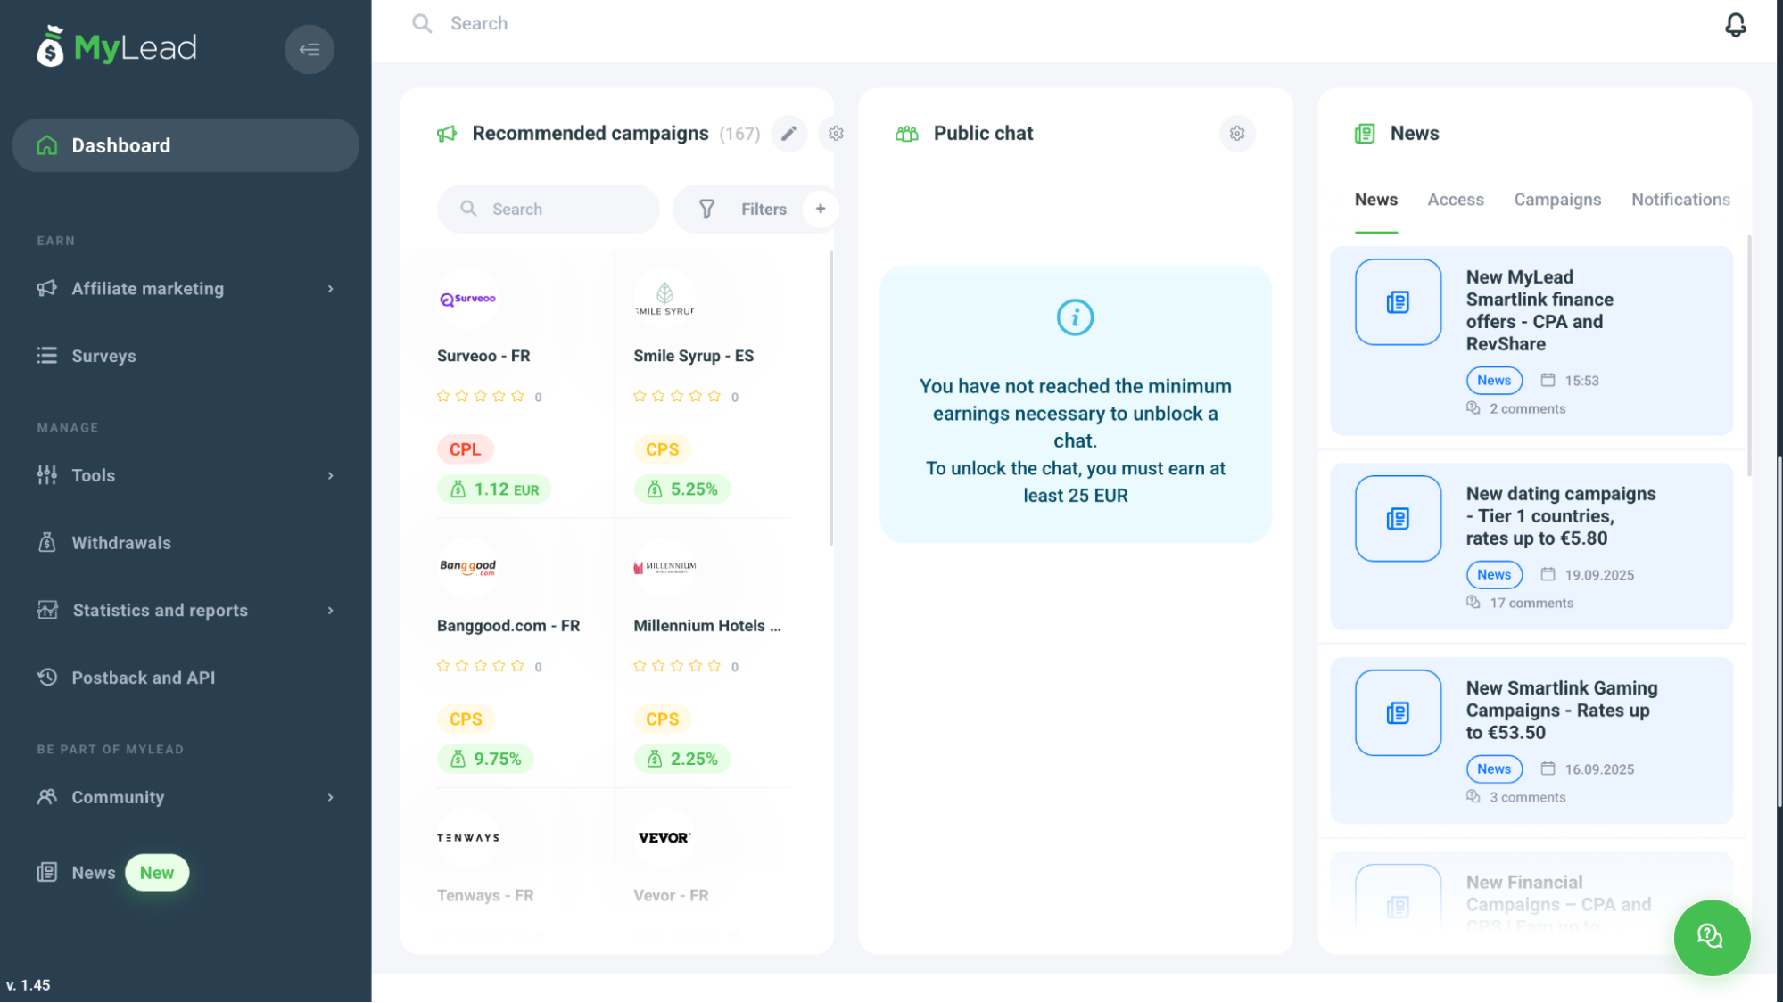Open the Smile Syrup - ES campaign
1783x1003 pixels.
click(694, 357)
